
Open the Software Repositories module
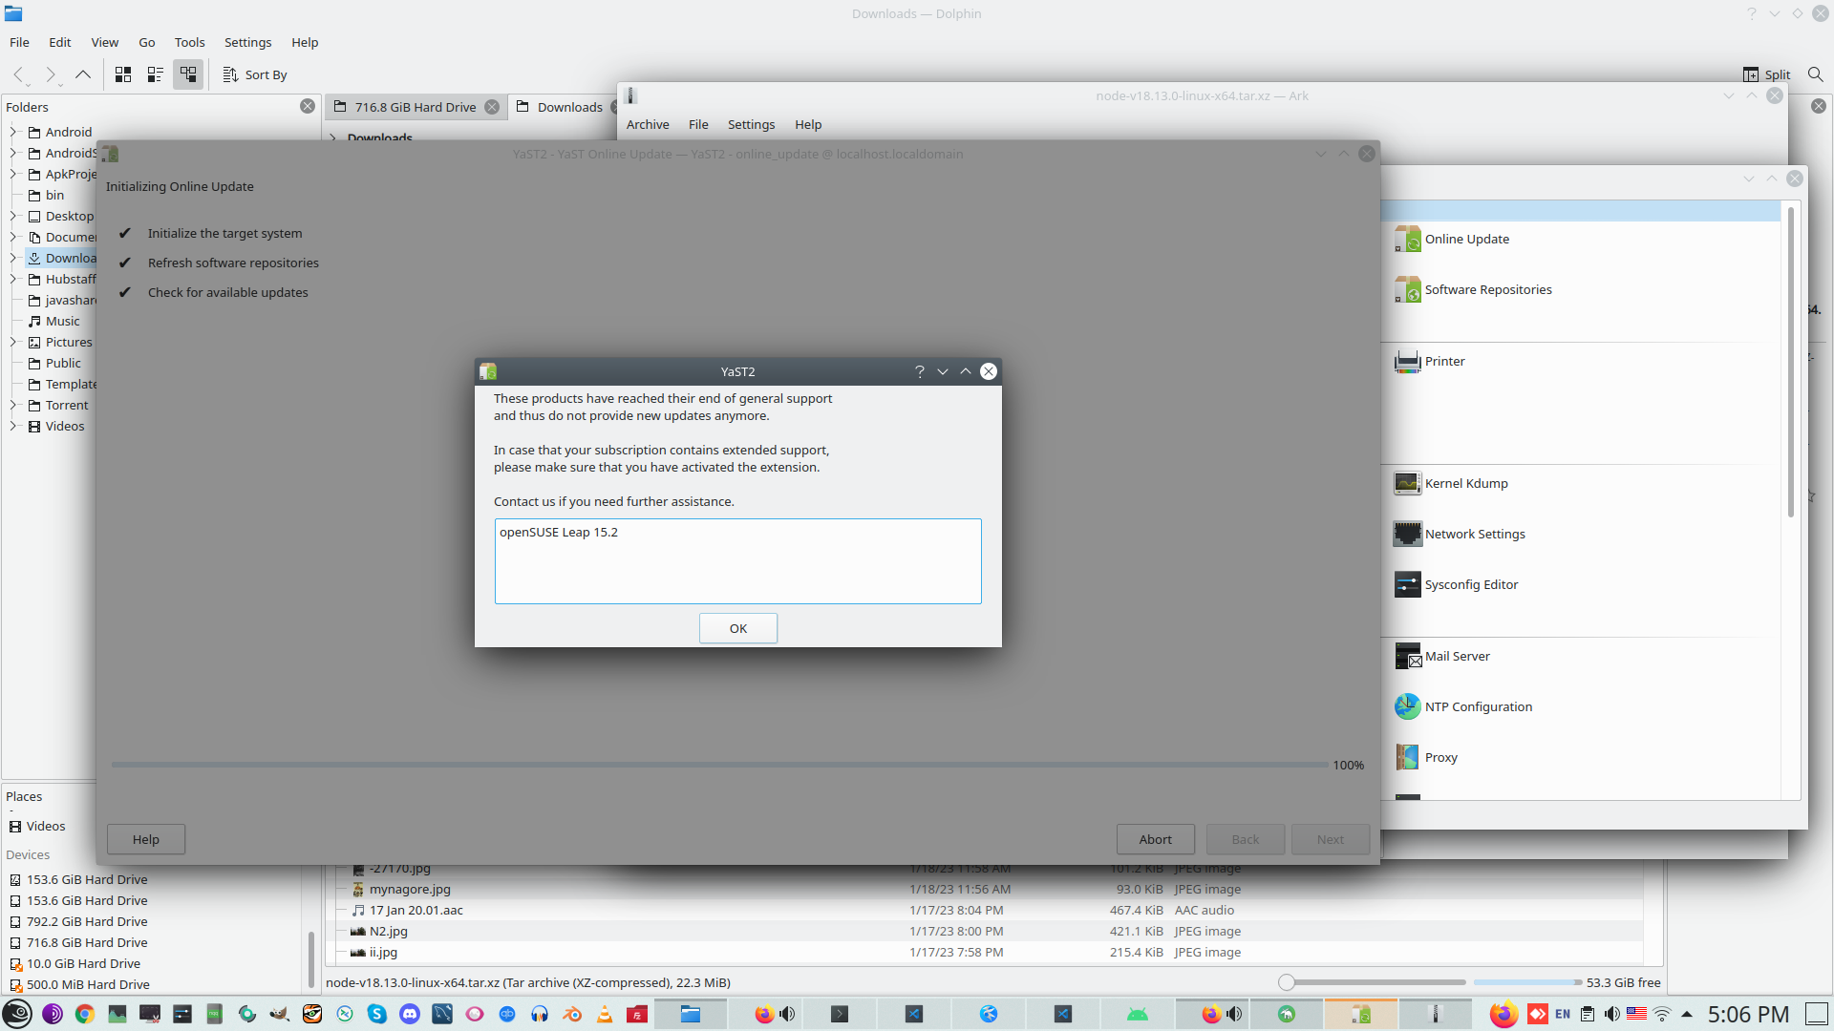(1487, 290)
